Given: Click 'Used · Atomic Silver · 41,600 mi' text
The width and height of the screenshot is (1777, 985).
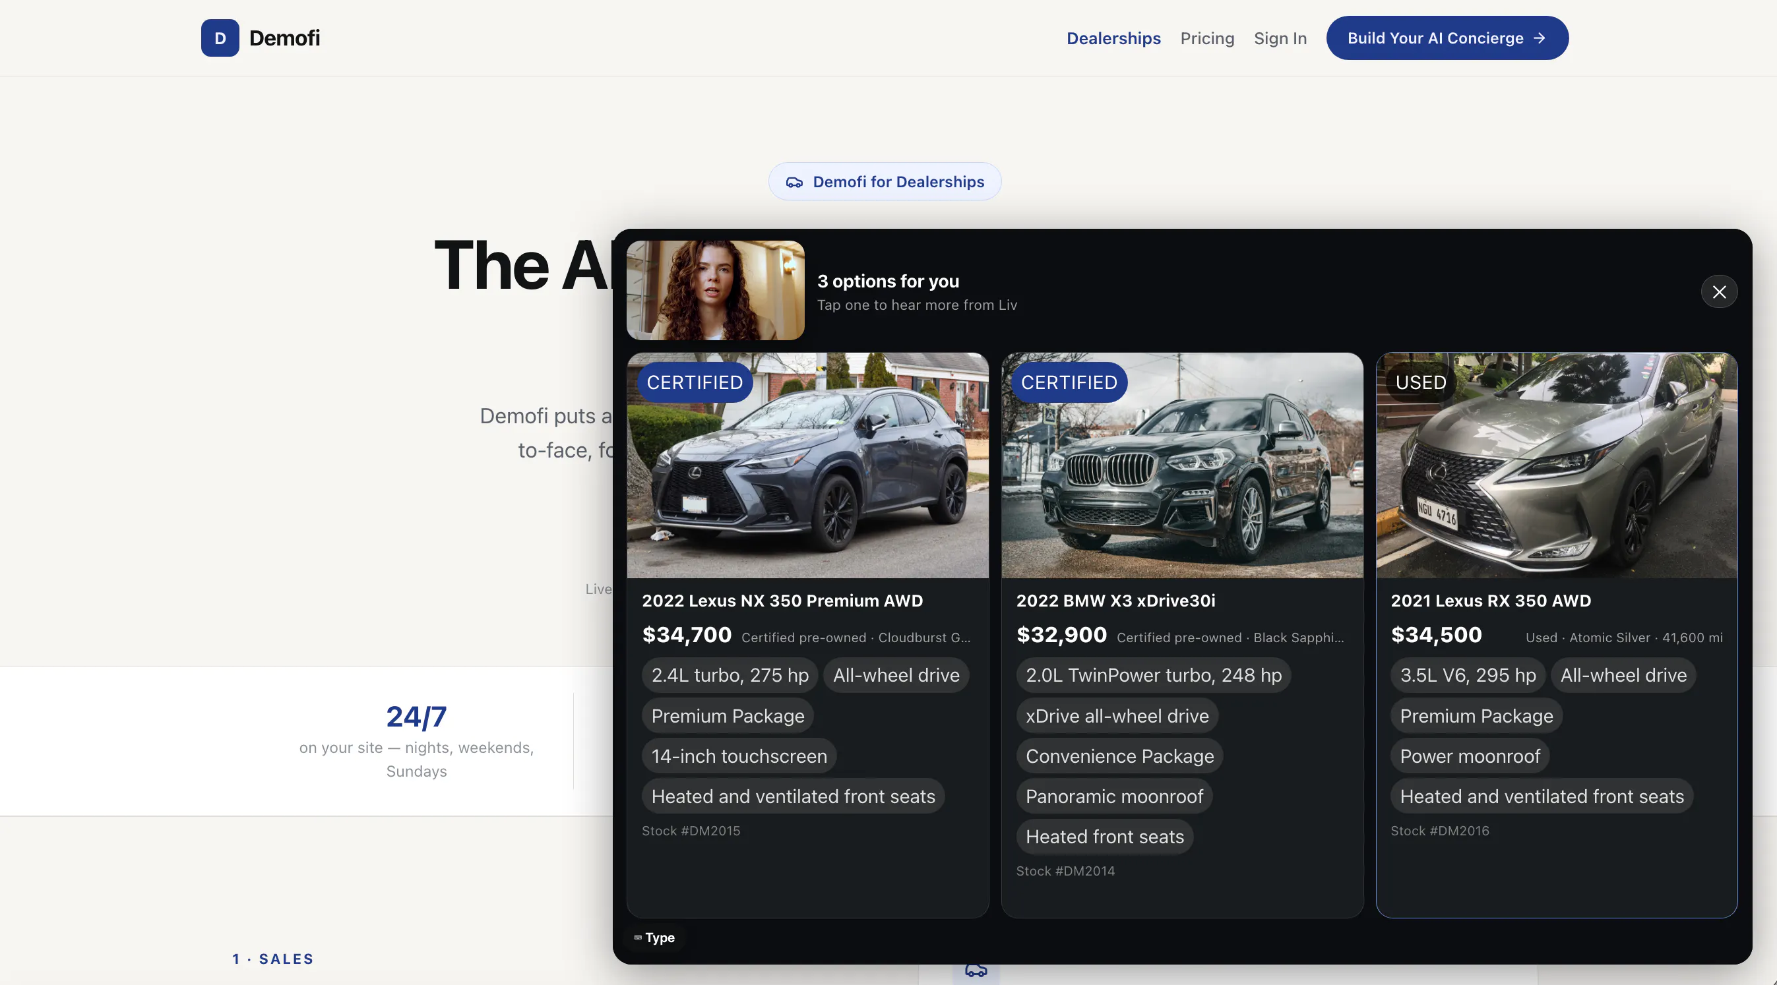Looking at the screenshot, I should [x=1624, y=638].
